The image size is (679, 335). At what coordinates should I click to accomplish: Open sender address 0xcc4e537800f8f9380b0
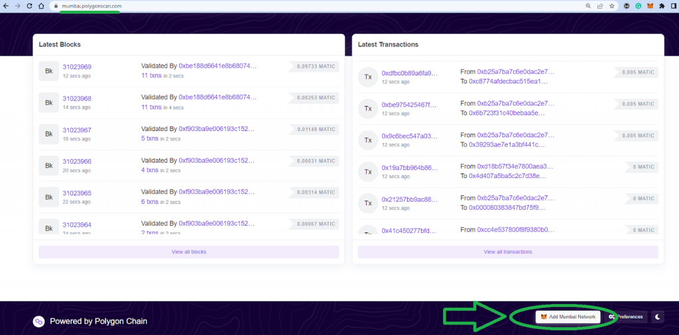516,230
